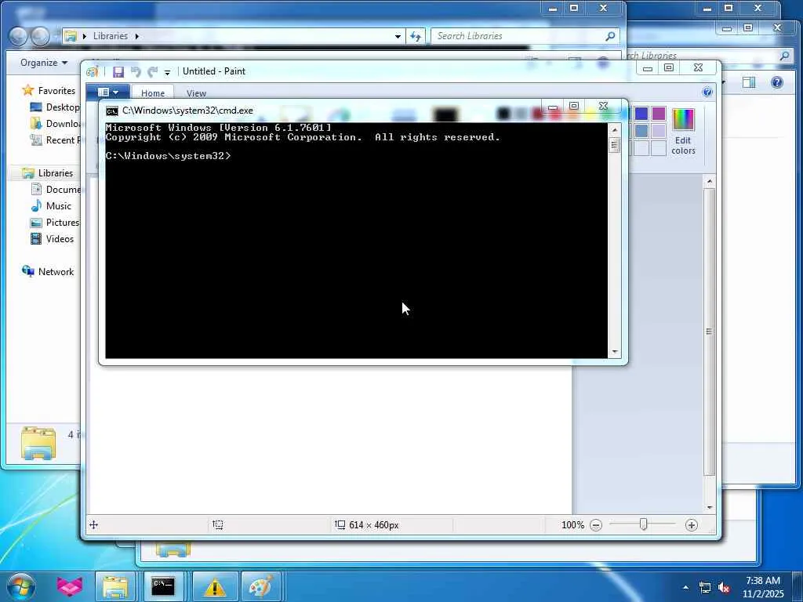Click the selection size icon in Paint status bar
This screenshot has width=803, height=602.
pos(218,524)
